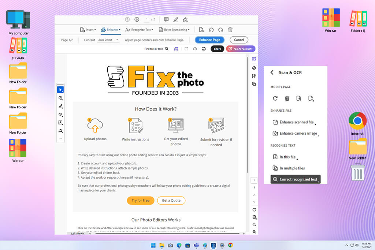
Task: Select My computer desktop icon
Action: point(18,22)
